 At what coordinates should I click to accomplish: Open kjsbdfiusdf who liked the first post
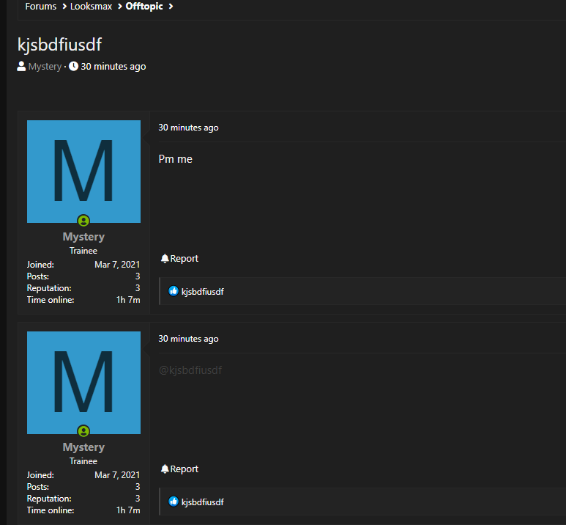(203, 292)
